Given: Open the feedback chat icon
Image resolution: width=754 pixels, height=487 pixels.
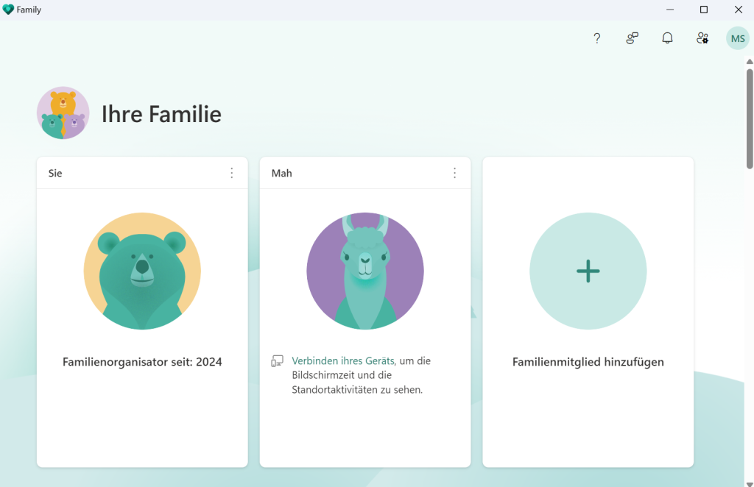Looking at the screenshot, I should tap(632, 38).
